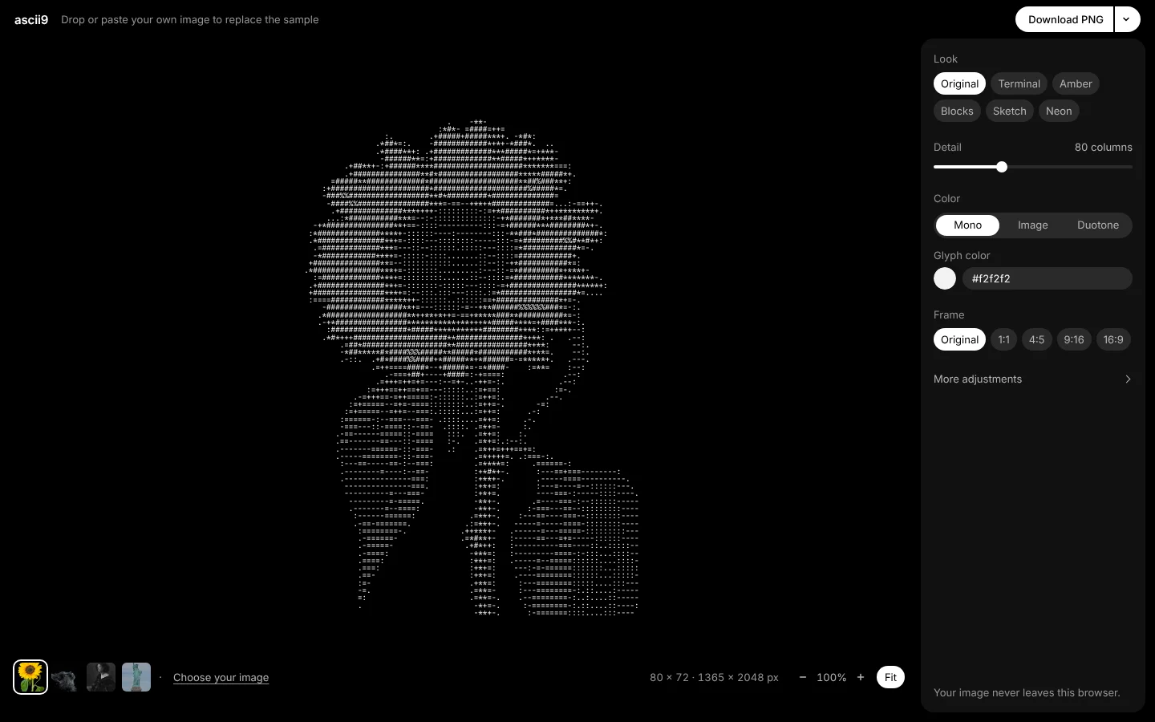This screenshot has height=722, width=1155.
Task: Set frame ratio to 1:1
Action: point(1003,339)
